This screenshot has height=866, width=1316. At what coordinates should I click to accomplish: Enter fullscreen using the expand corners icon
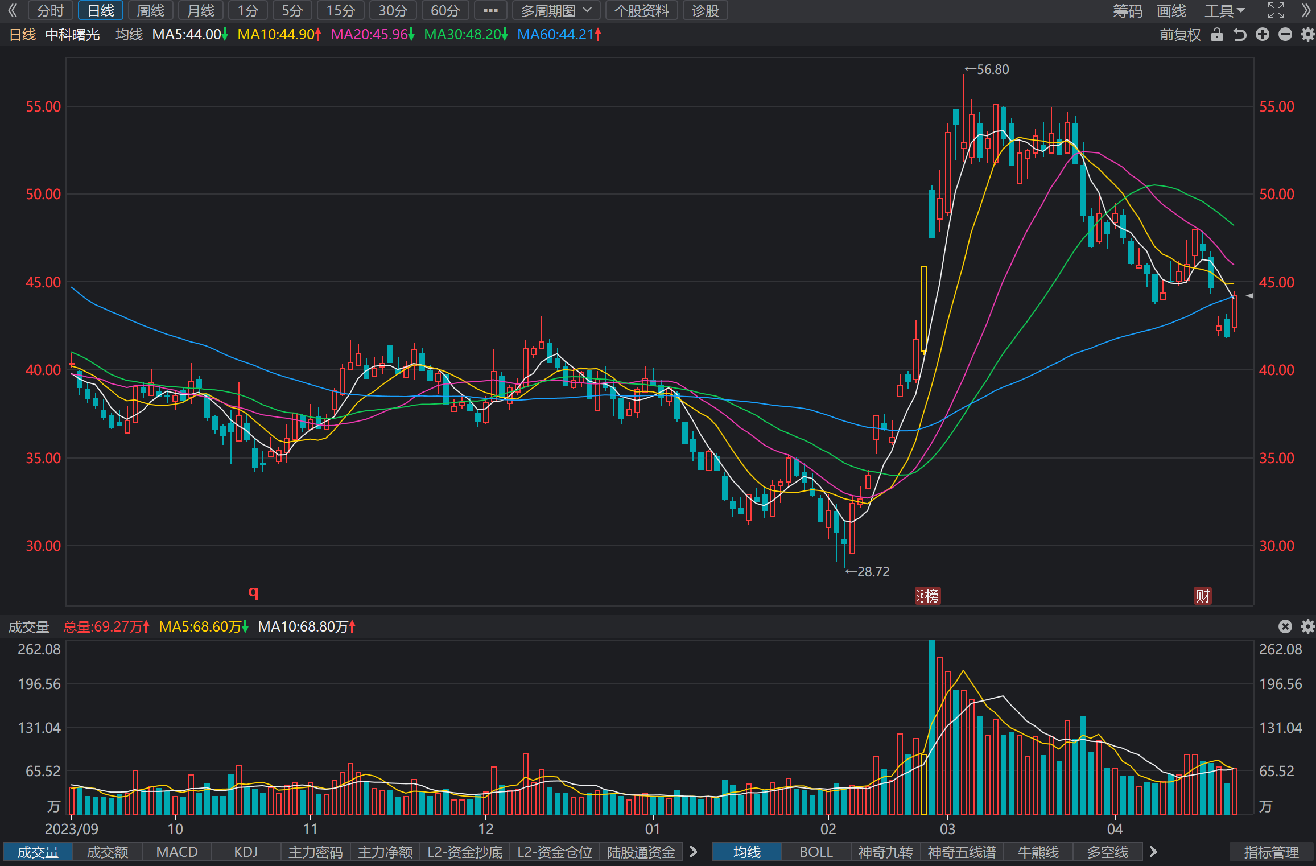pos(1276,10)
